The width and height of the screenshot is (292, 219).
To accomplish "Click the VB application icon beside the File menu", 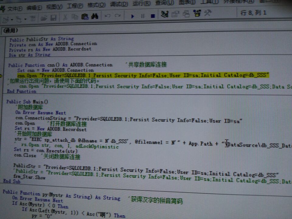I will (3, 9).
